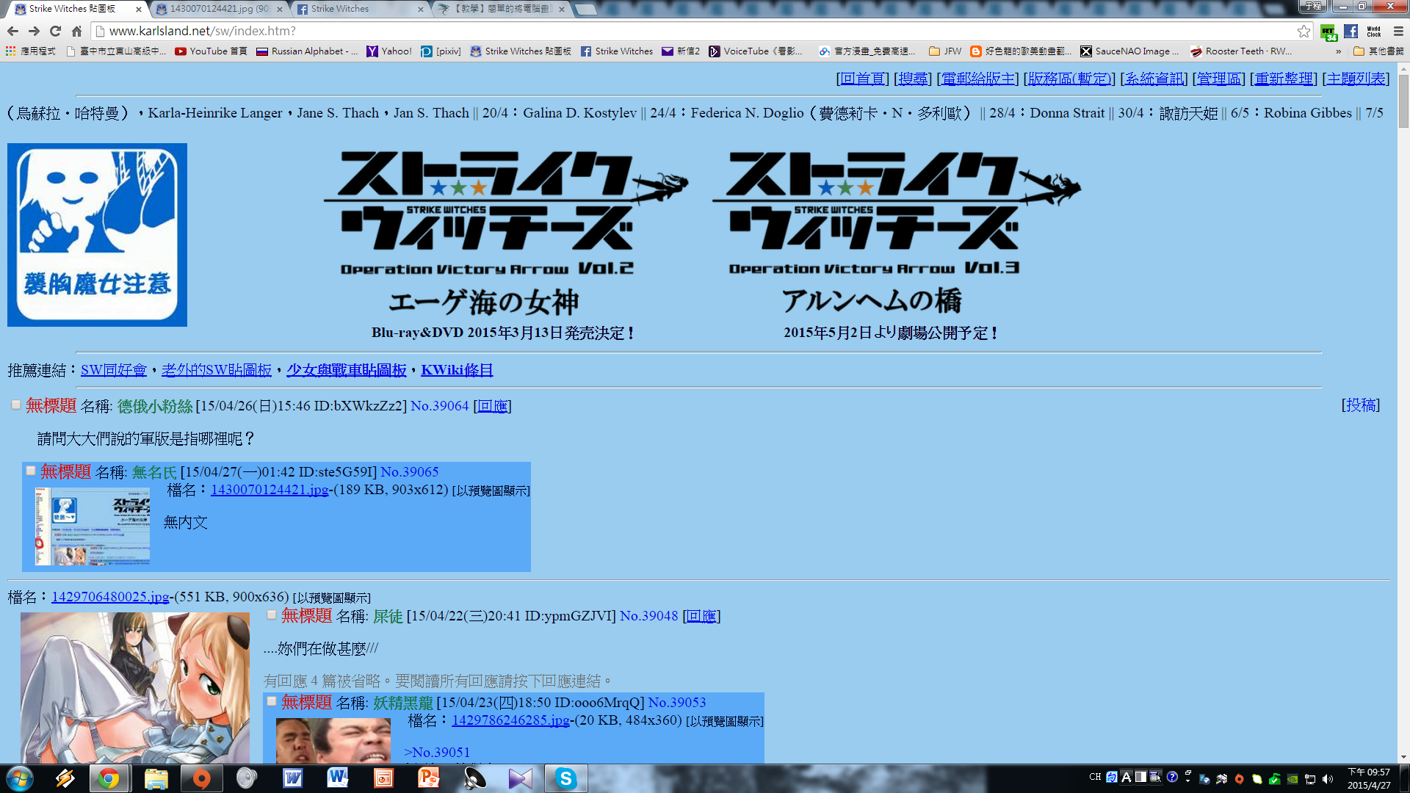Image resolution: width=1410 pixels, height=793 pixels.
Task: Open Skype from the taskbar
Action: [x=565, y=778]
